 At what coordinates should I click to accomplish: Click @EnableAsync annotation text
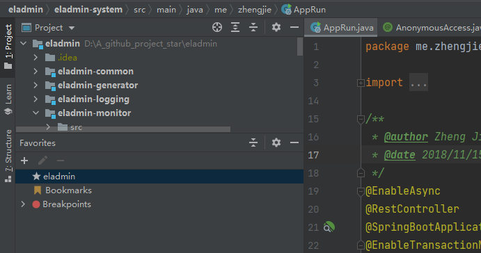403,191
